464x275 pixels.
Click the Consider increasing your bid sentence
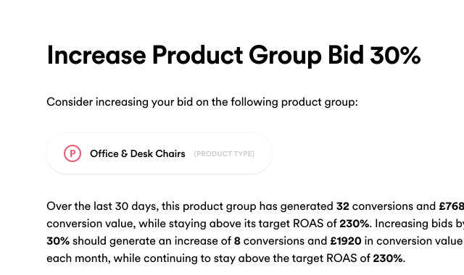click(x=202, y=102)
